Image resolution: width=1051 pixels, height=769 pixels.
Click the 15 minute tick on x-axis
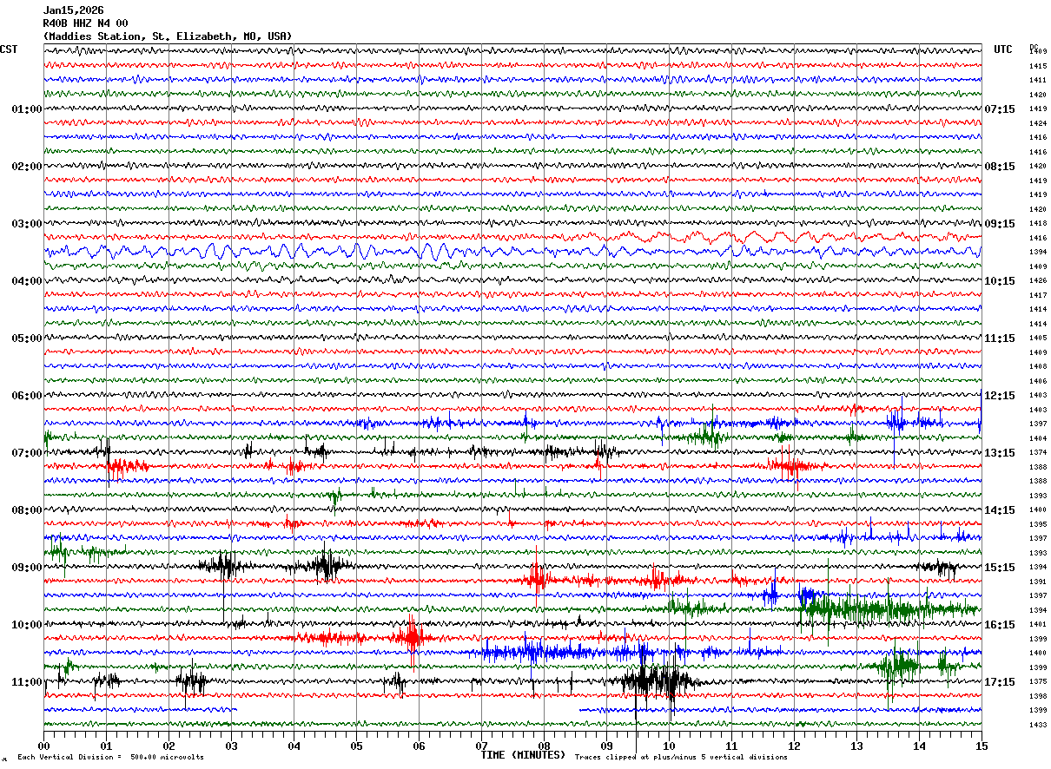coord(981,746)
